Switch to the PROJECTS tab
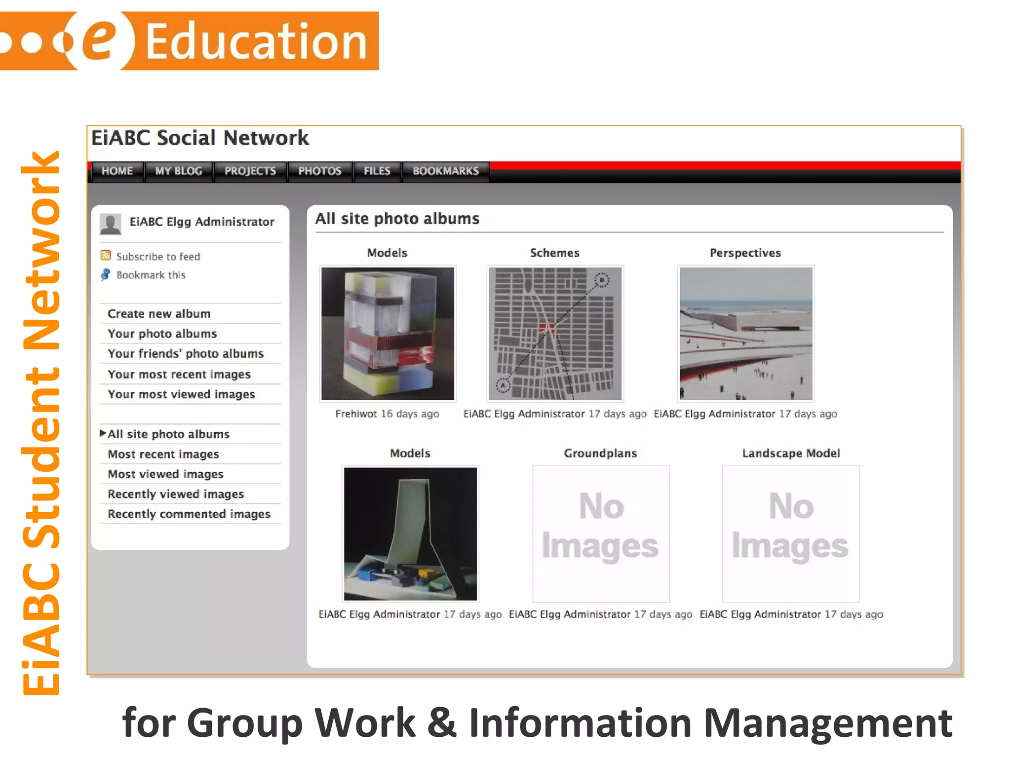This screenshot has width=1011, height=758. tap(250, 171)
